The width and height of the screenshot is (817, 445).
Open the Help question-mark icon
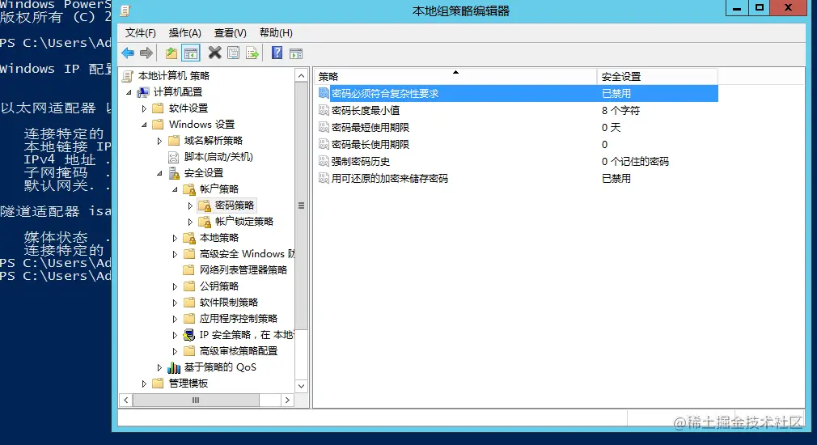click(277, 53)
